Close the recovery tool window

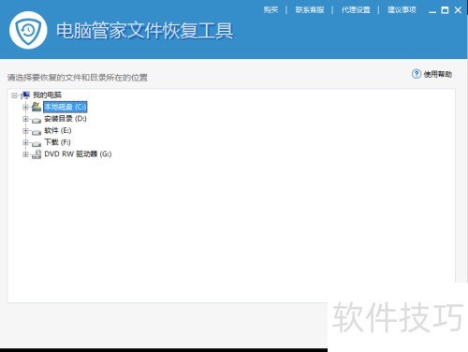click(x=458, y=10)
